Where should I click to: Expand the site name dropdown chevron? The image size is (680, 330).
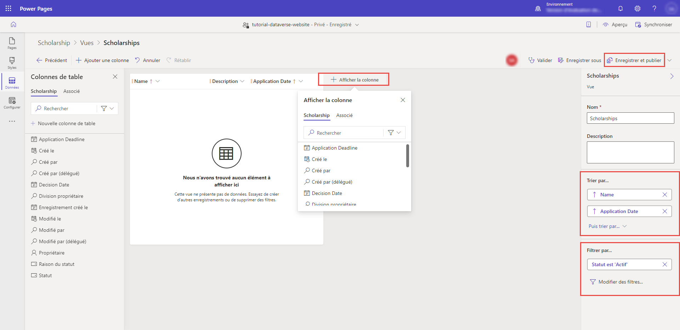357,25
